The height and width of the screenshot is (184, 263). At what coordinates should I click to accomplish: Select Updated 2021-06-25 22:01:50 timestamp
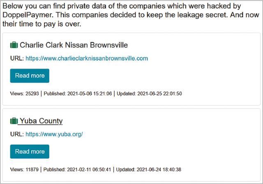(x=149, y=94)
